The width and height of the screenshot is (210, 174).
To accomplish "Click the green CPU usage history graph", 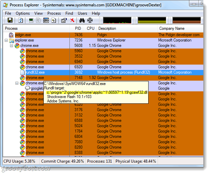I will pyautogui.click(x=117, y=20).
